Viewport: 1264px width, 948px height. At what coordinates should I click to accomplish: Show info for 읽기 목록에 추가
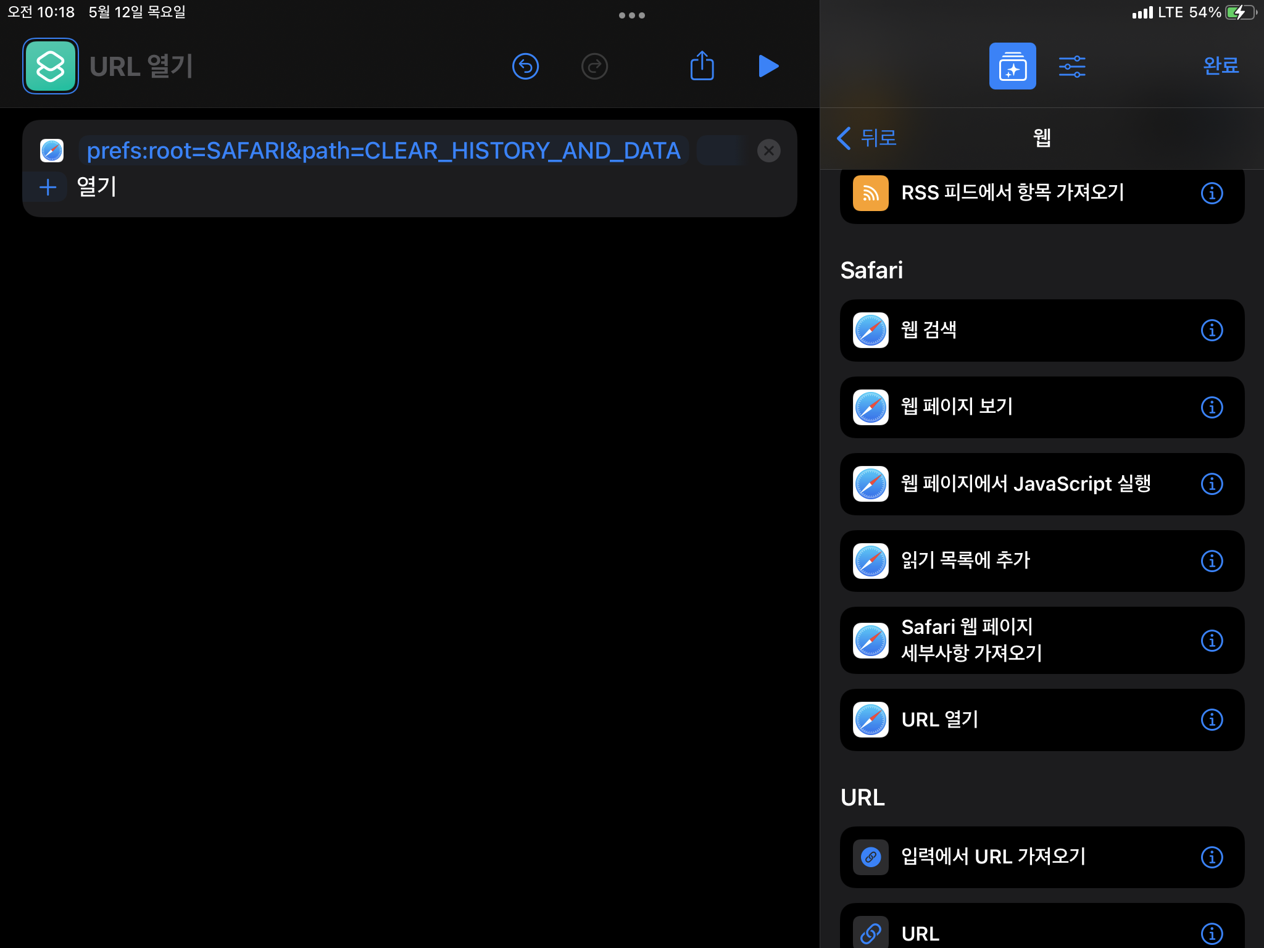1212,561
